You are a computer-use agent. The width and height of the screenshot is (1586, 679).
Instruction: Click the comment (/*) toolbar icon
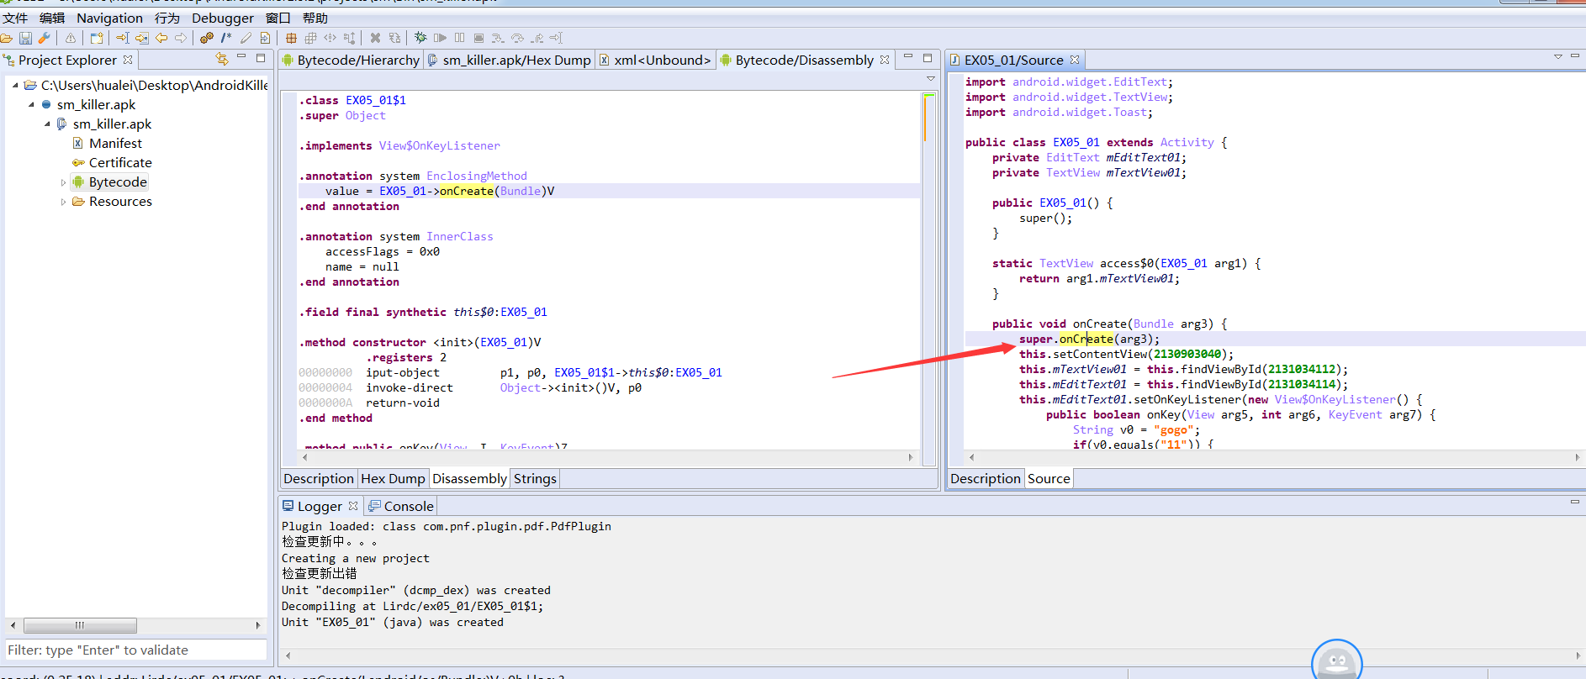pyautogui.click(x=226, y=38)
